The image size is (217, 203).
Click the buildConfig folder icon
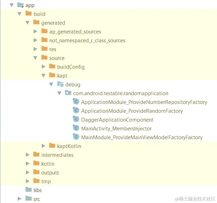click(x=52, y=66)
